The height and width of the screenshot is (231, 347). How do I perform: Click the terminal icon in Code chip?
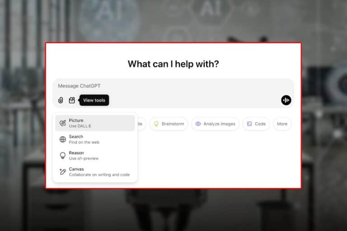click(x=249, y=124)
